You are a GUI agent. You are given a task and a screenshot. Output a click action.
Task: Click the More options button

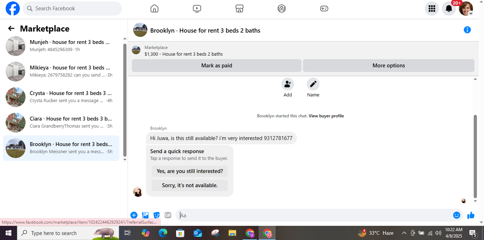tap(389, 66)
